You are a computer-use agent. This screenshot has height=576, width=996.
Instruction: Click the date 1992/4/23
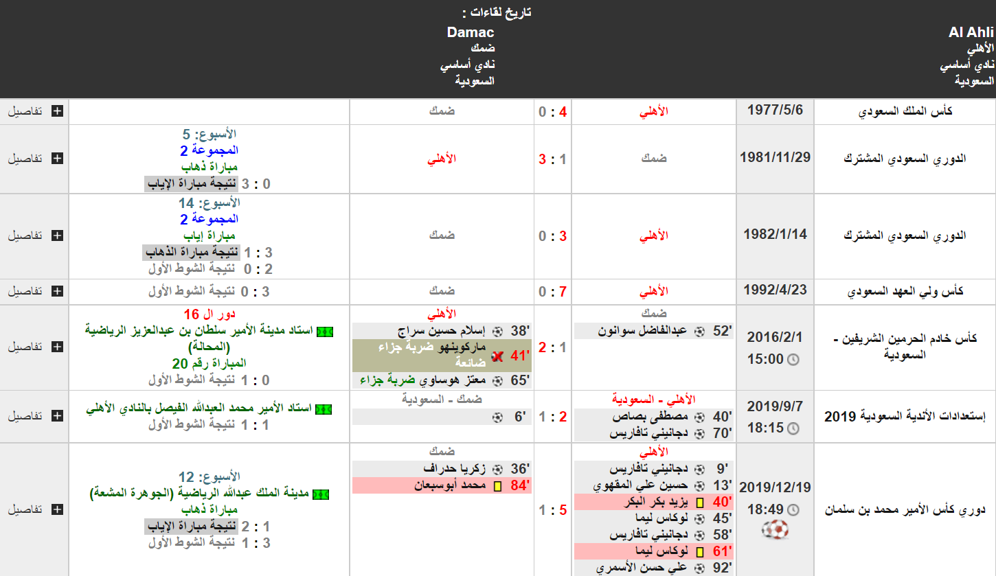[775, 290]
